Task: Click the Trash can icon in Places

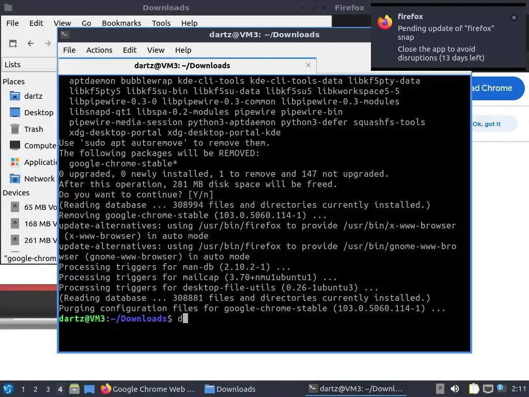Action: pos(15,129)
